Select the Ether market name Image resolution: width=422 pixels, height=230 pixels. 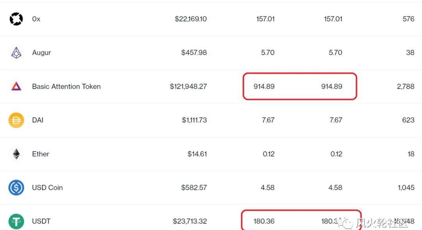(x=40, y=154)
